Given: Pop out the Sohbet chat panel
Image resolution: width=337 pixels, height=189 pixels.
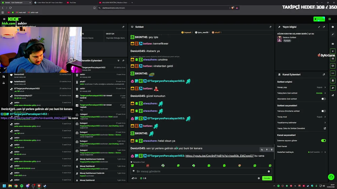Looking at the screenshot, I should (270, 27).
